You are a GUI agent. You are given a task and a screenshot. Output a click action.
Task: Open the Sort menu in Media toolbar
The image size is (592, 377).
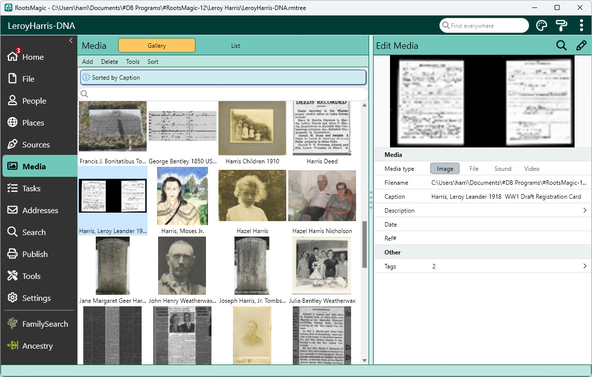[153, 61]
